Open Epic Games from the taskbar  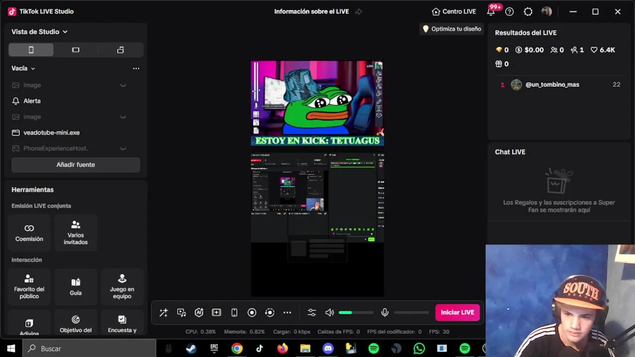214,349
